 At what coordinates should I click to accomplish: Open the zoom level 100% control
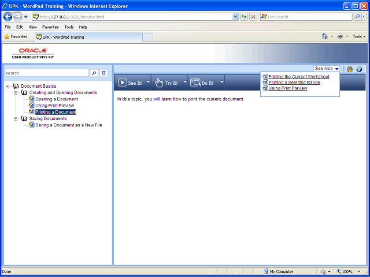click(x=349, y=271)
